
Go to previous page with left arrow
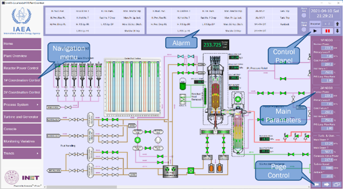[x=316, y=184]
